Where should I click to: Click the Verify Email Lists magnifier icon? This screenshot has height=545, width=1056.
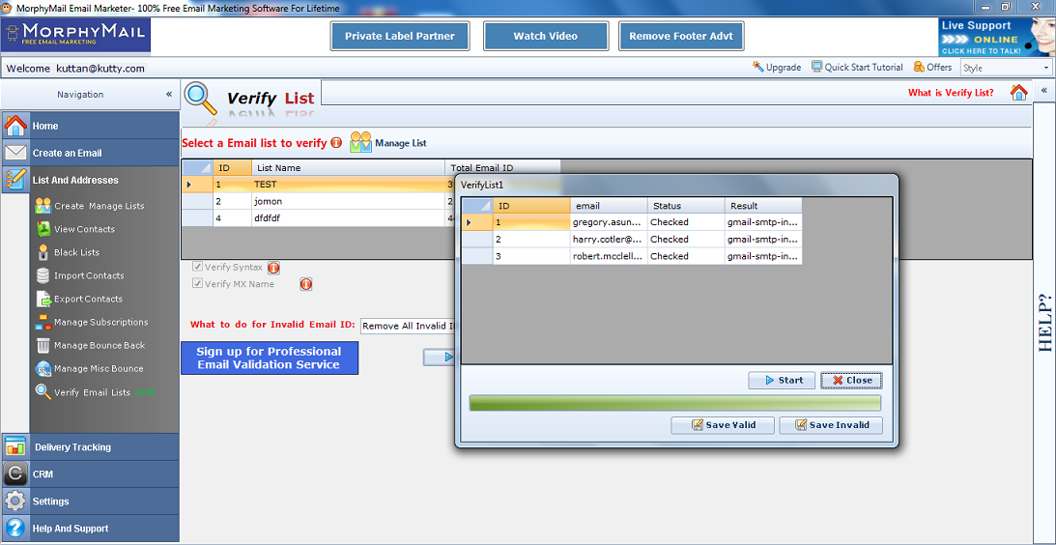(x=43, y=391)
